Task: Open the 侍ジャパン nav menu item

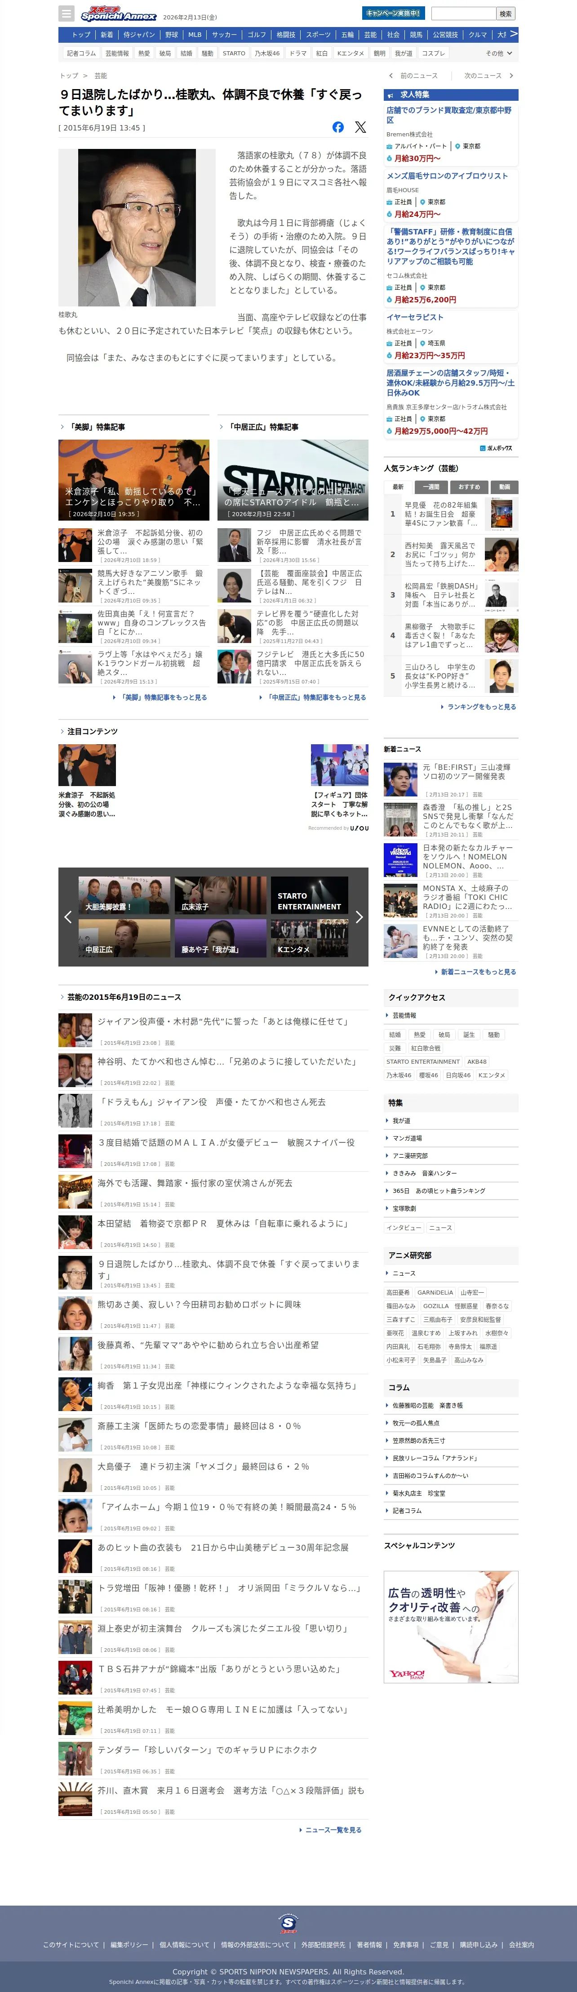Action: coord(139,35)
